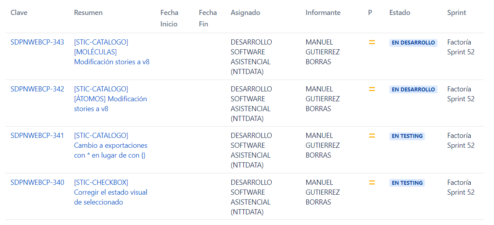Click EN DESARROLLO status of SDPNWEBCP-342
The height and width of the screenshot is (225, 494).
[x=413, y=89]
